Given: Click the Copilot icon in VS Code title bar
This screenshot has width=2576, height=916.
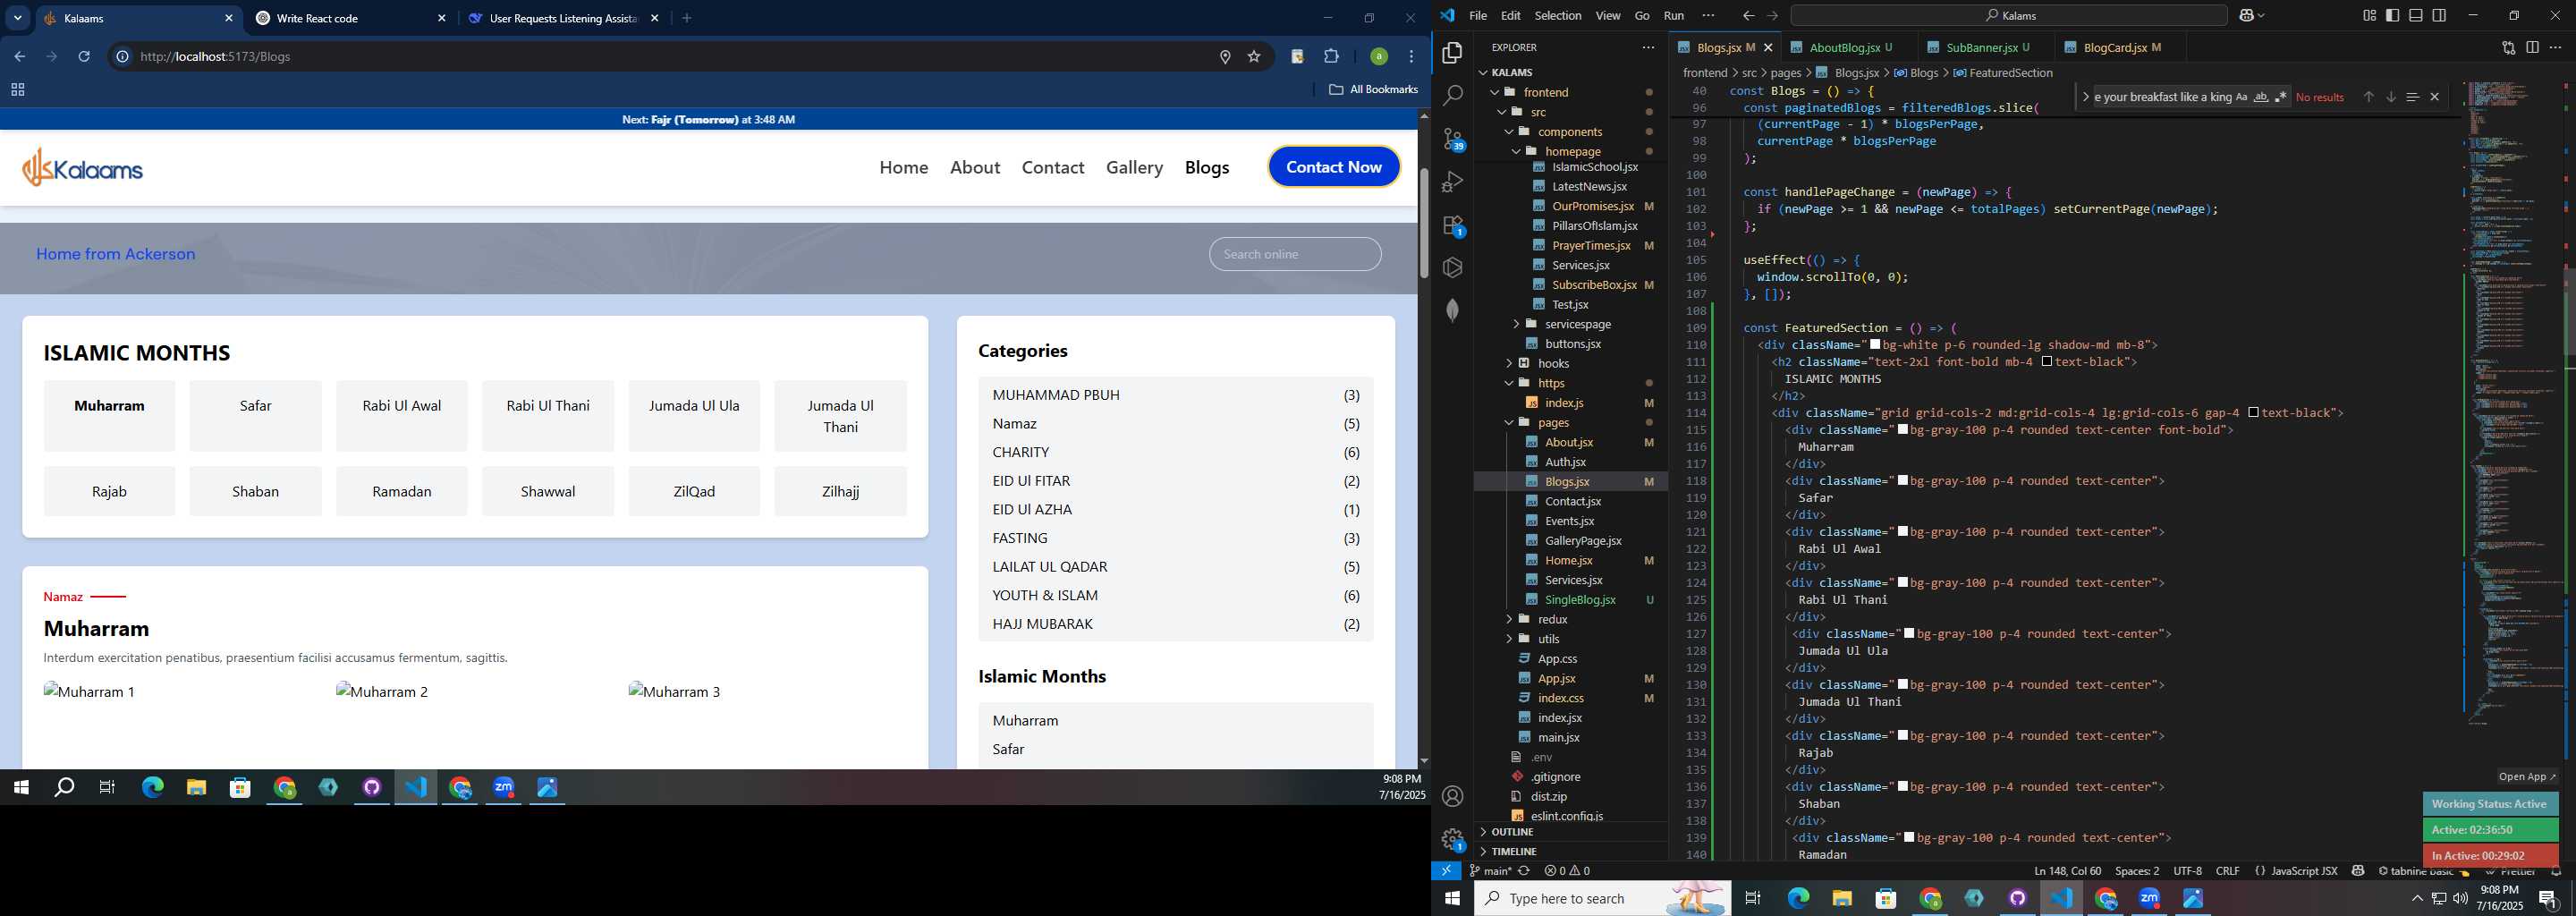Looking at the screenshot, I should (2247, 16).
